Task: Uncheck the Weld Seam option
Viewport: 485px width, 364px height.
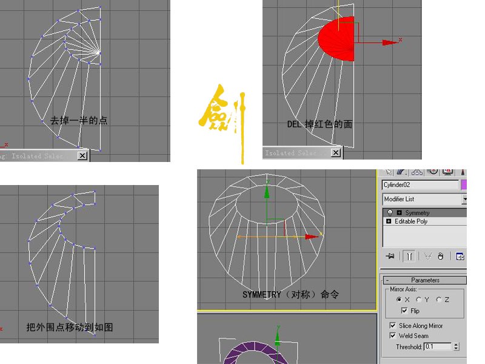Action: [392, 335]
